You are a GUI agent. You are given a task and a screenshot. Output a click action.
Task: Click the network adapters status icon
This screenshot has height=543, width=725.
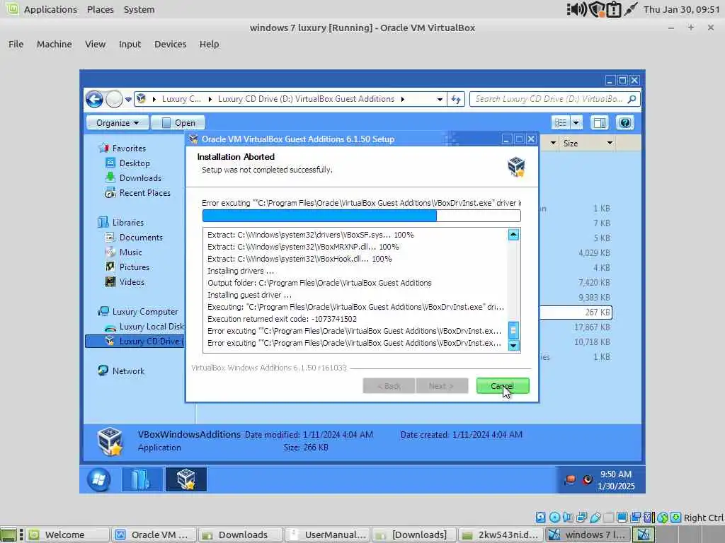pyautogui.click(x=582, y=518)
